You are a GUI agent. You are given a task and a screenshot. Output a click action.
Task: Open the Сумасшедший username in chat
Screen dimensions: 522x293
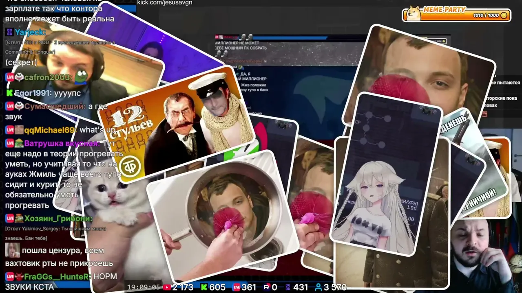(x=55, y=106)
